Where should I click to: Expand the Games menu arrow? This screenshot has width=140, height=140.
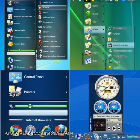pyautogui.click(x=34, y=3)
